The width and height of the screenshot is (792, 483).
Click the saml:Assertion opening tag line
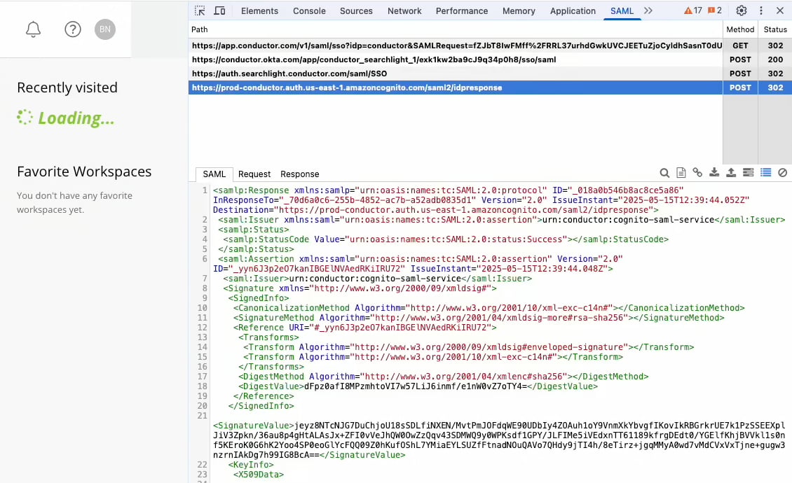[418, 263]
